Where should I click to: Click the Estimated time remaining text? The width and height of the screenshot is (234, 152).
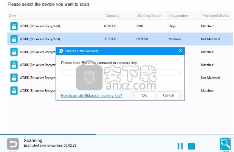point(50,146)
